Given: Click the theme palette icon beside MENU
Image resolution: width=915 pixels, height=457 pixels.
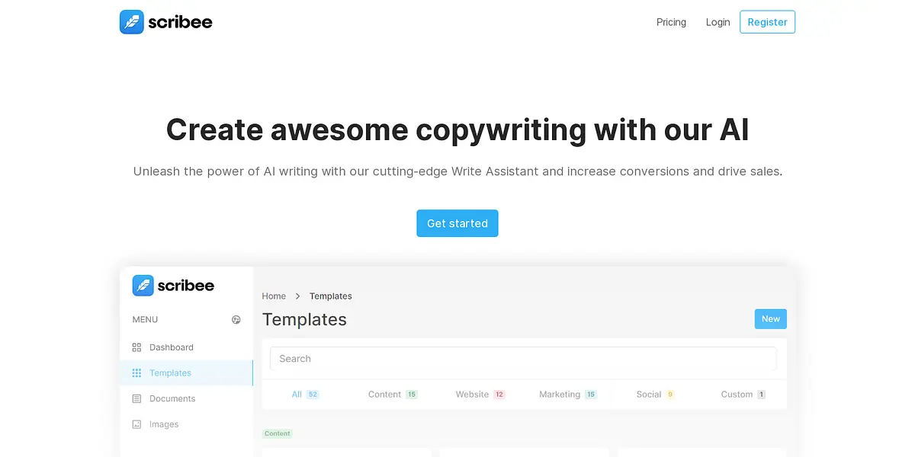Looking at the screenshot, I should coord(236,320).
